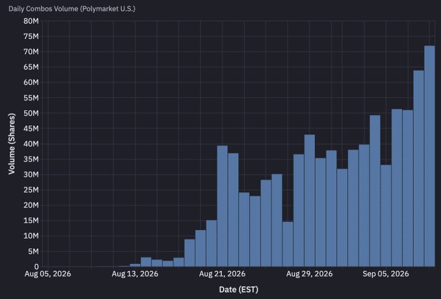Screen dimensions: 441x299
Task: Select the '20M' y-axis tick label
Action: pos(31,206)
